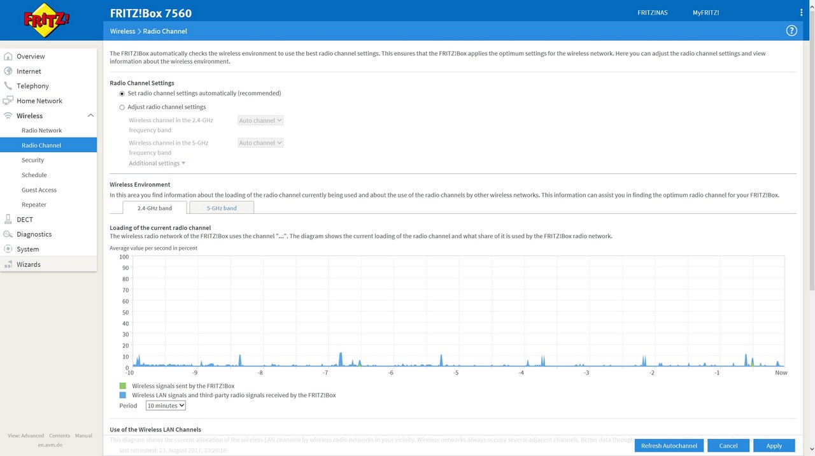Image resolution: width=815 pixels, height=456 pixels.
Task: Open the Manual link
Action: [x=83, y=436]
